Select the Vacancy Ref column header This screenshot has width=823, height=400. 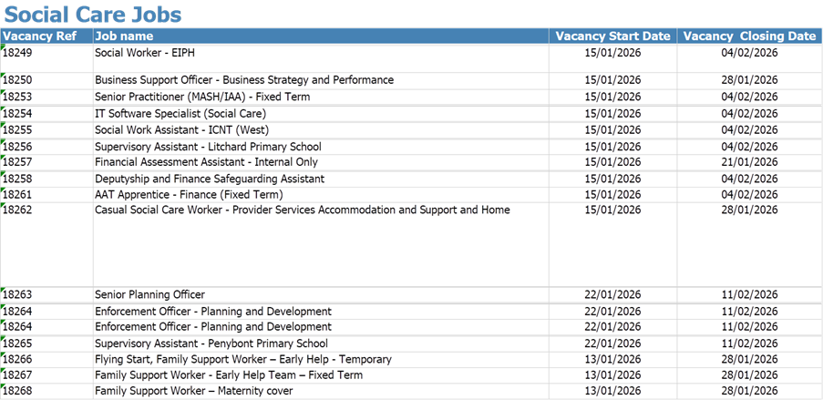click(x=39, y=36)
